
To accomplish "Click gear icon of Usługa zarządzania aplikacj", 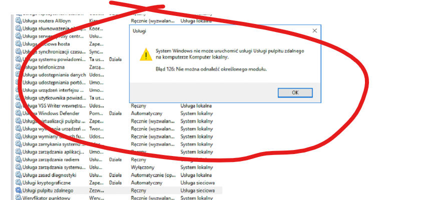I will coord(19,152).
